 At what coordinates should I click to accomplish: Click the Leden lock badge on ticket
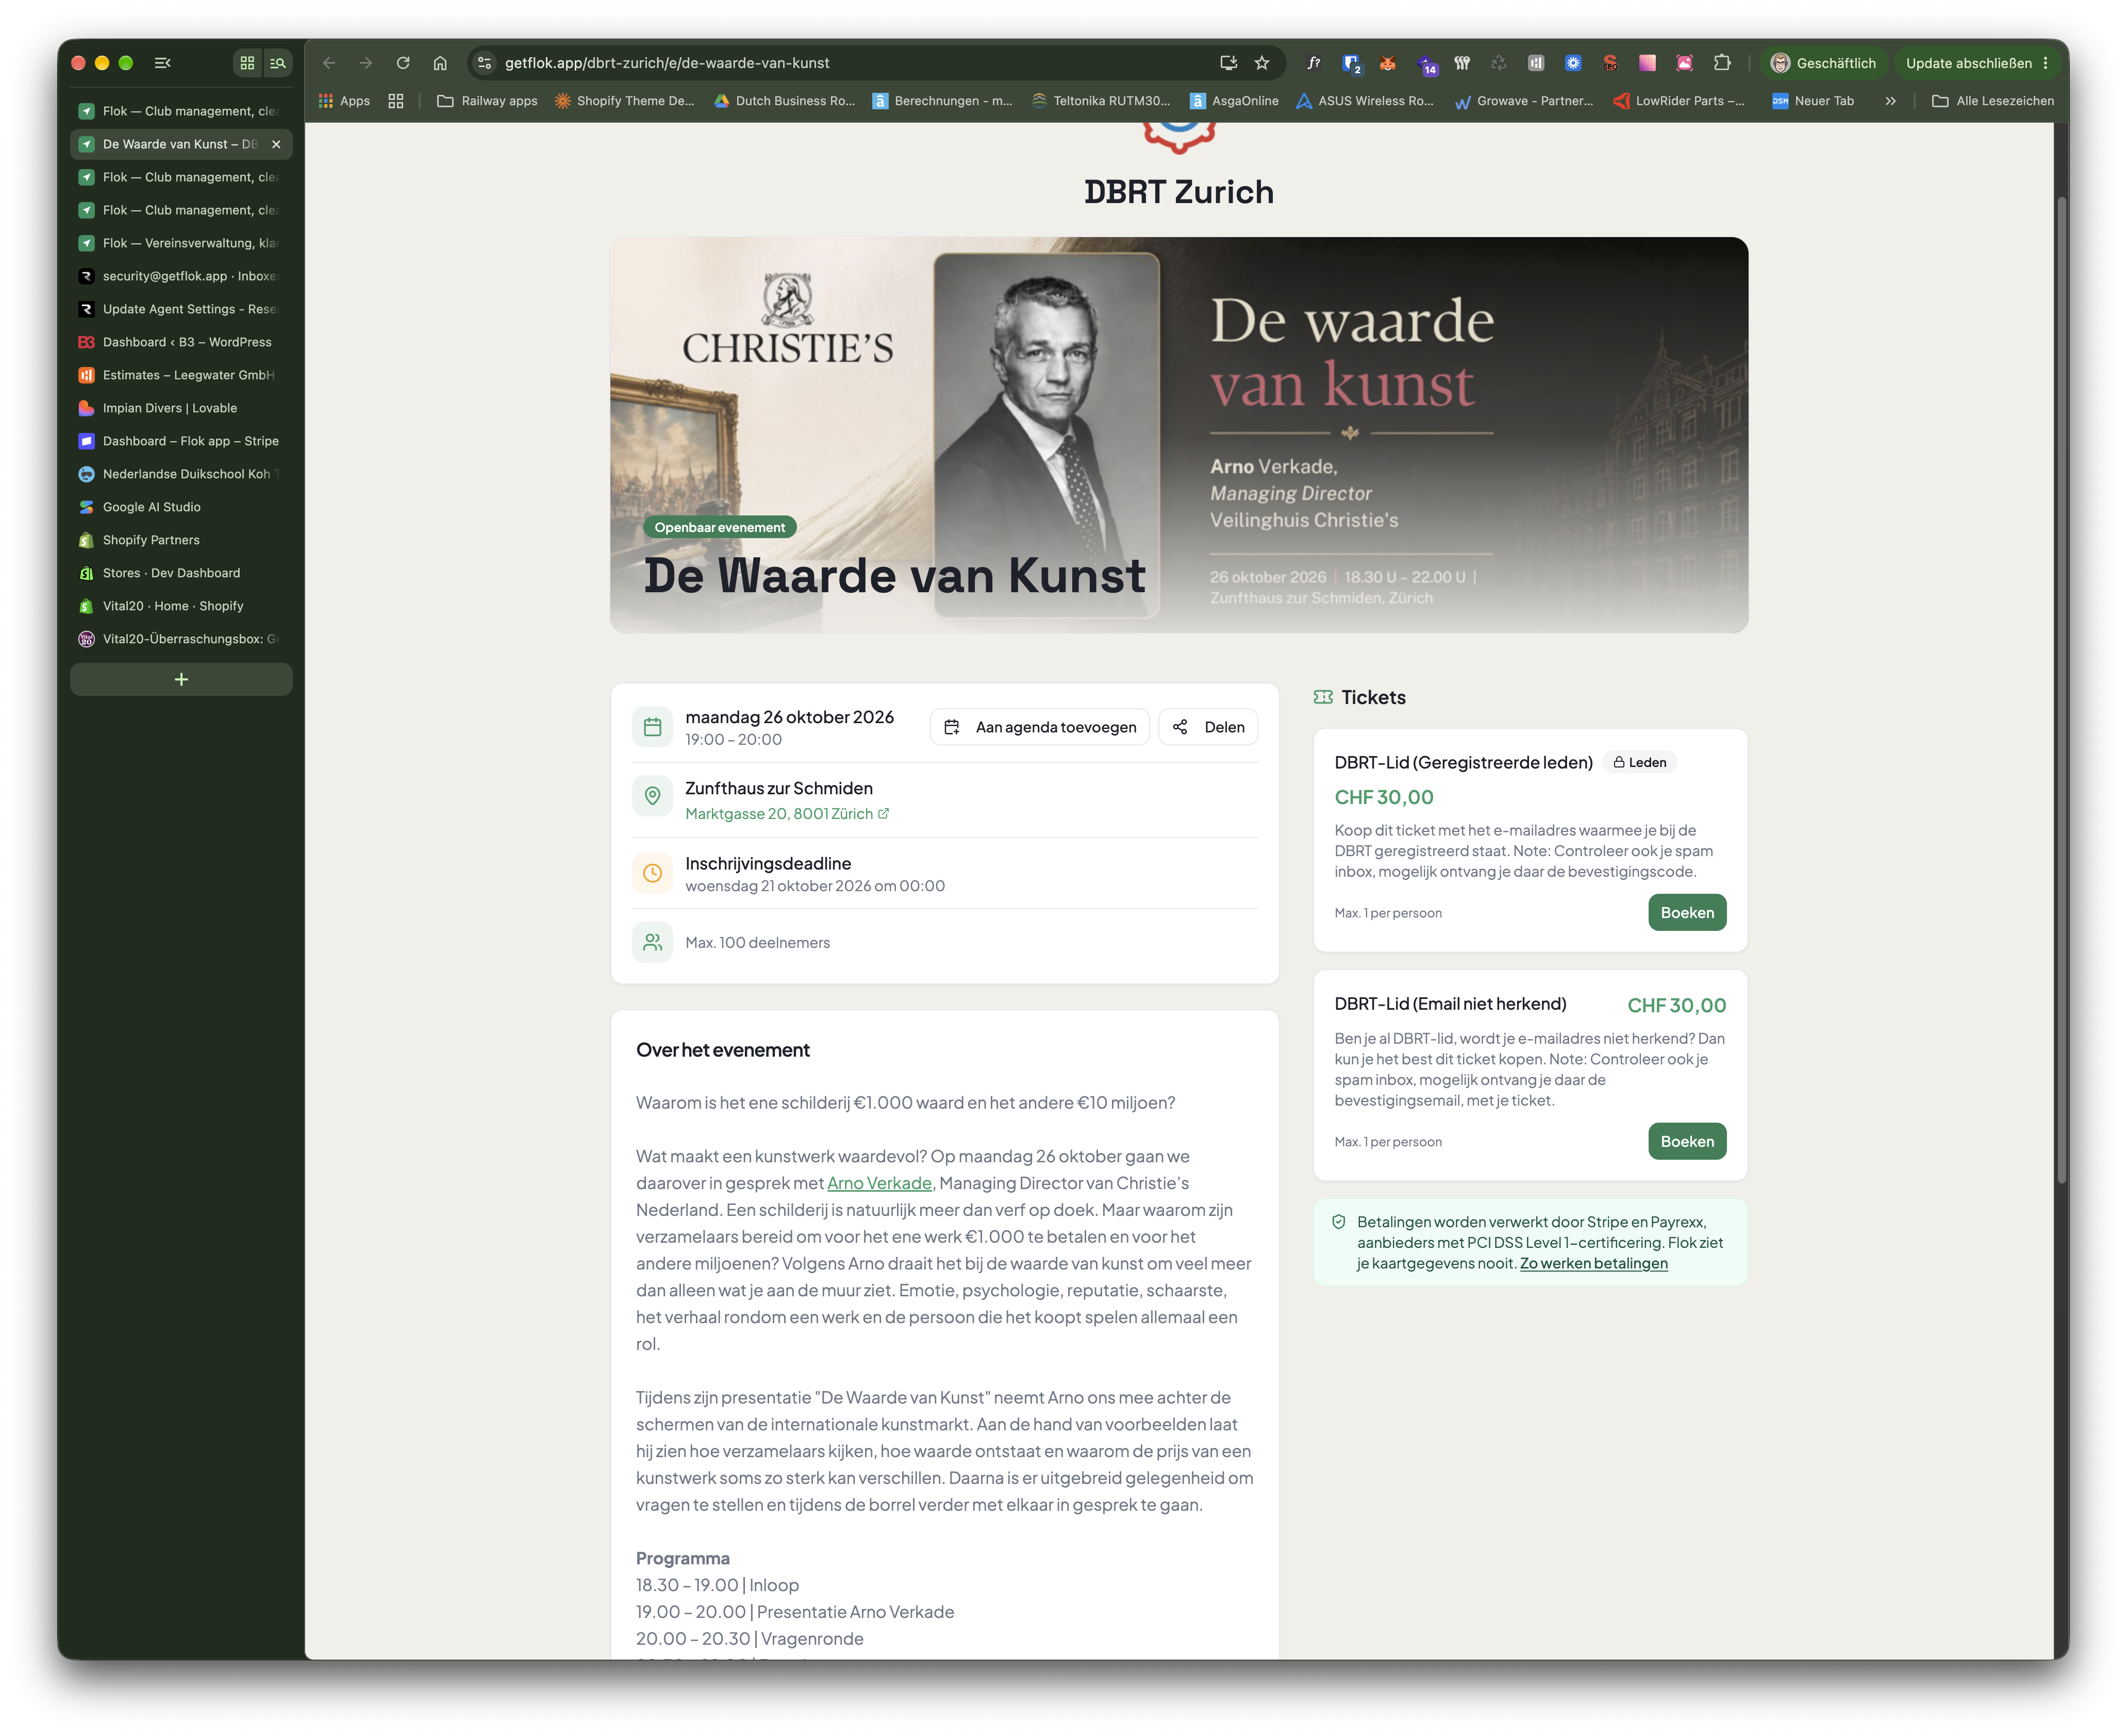tap(1640, 762)
